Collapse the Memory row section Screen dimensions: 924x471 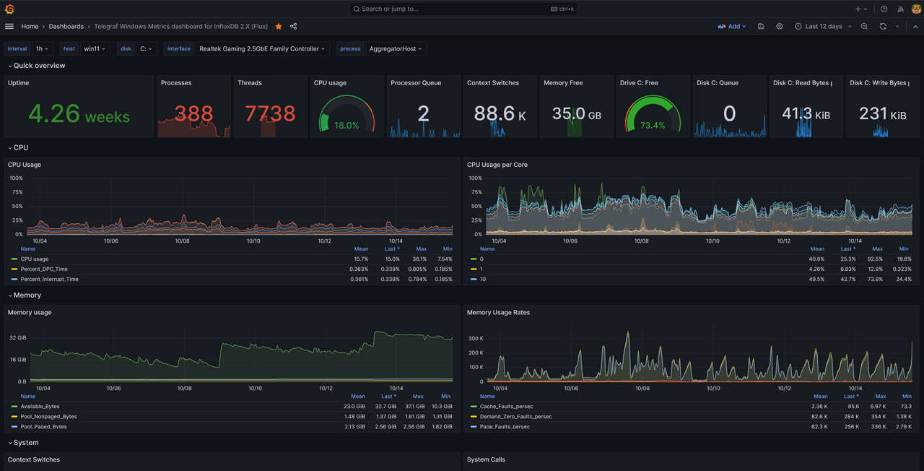27,295
